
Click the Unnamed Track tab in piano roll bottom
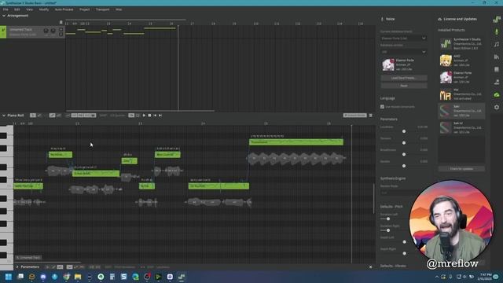[28, 258]
